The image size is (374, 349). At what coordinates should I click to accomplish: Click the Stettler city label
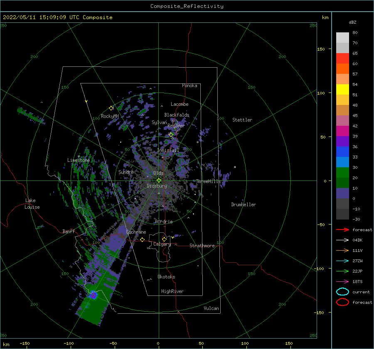tap(242, 120)
